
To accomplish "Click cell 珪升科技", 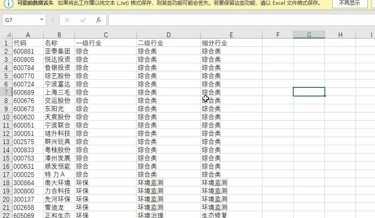I will pos(59,133).
